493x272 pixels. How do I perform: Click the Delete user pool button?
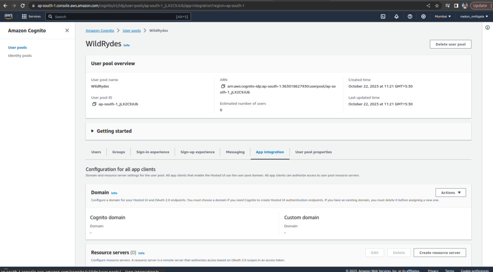(450, 44)
